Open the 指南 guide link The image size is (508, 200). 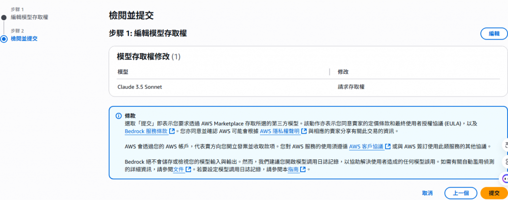[293, 169]
